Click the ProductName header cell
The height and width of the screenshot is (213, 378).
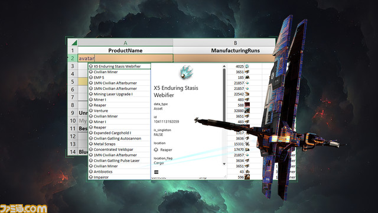[125, 50]
